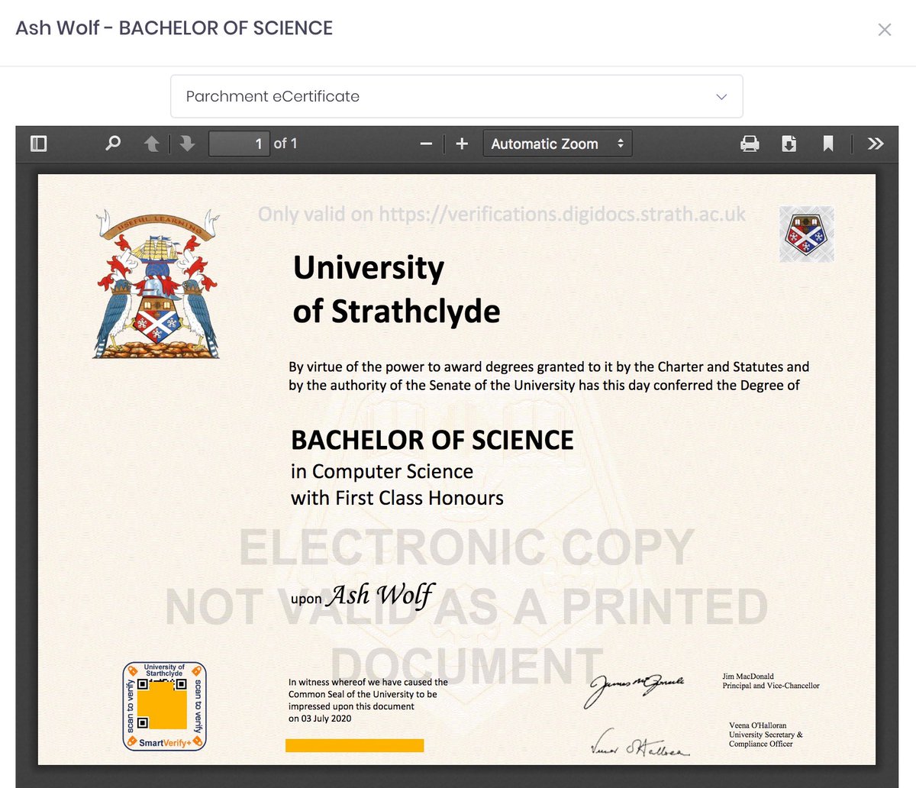The width and height of the screenshot is (916, 788).
Task: Open the Parchment eCertificate dropdown
Action: tap(456, 96)
